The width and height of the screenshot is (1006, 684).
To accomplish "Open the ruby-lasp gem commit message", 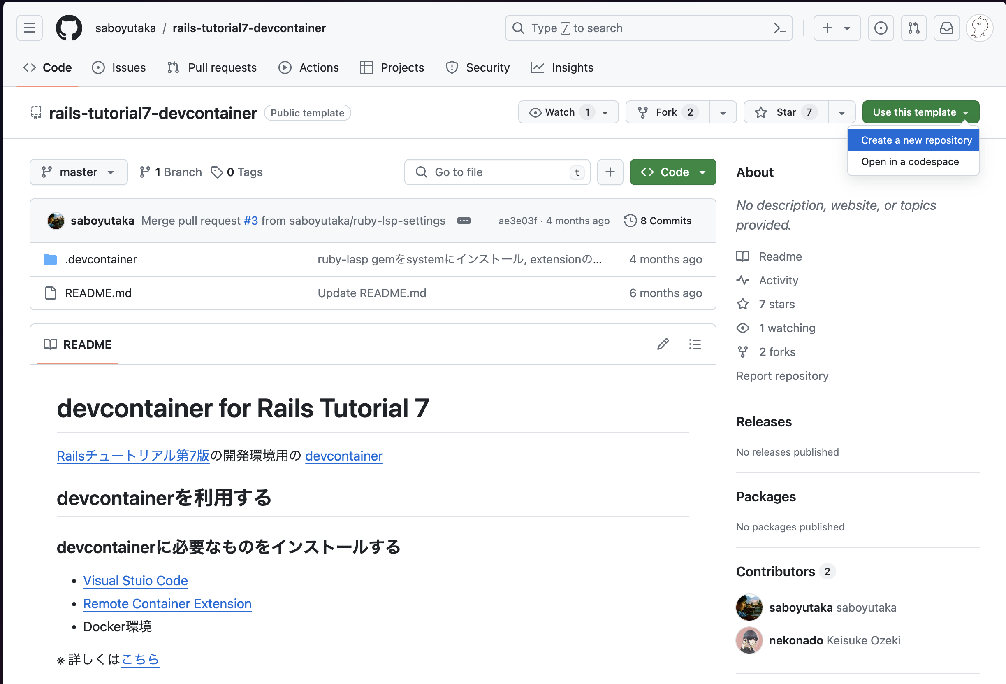I will coord(459,259).
